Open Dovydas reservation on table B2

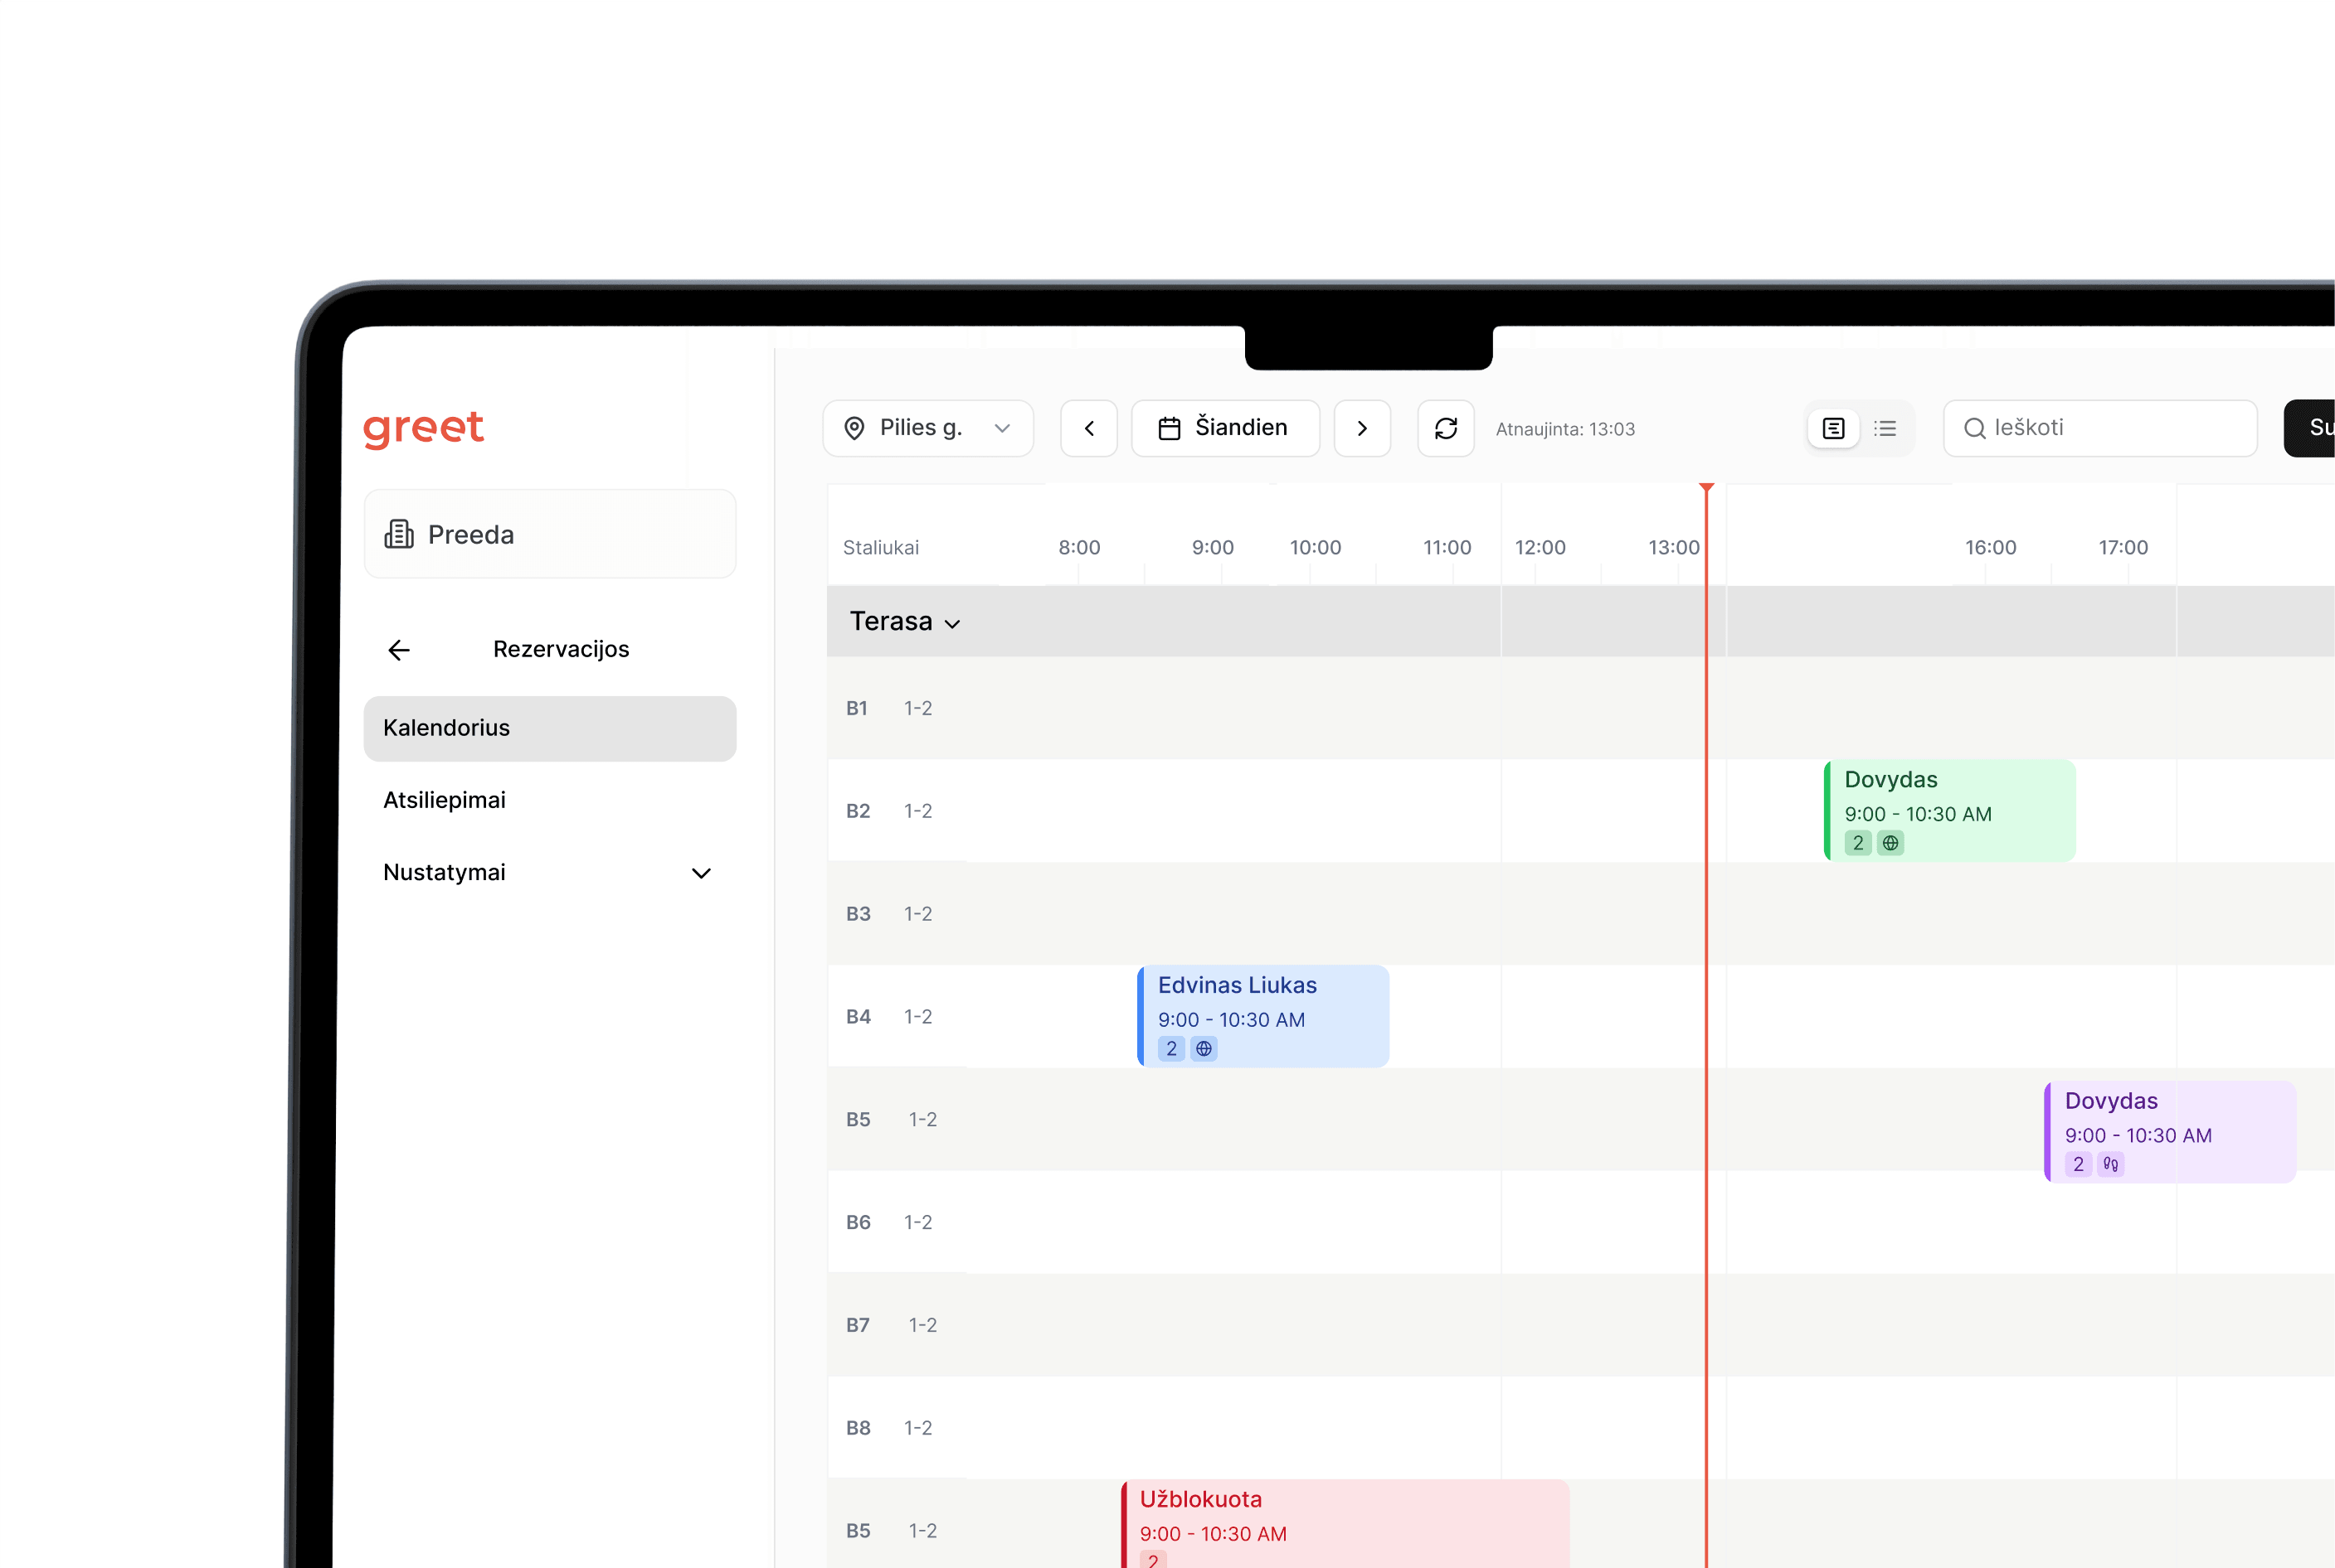[x=1949, y=810]
